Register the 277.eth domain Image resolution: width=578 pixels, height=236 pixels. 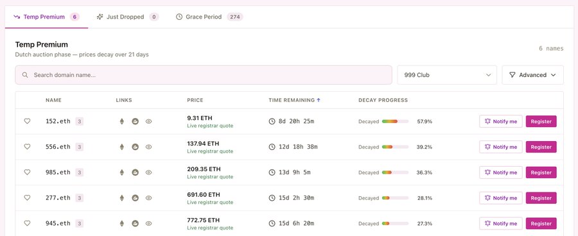point(541,198)
